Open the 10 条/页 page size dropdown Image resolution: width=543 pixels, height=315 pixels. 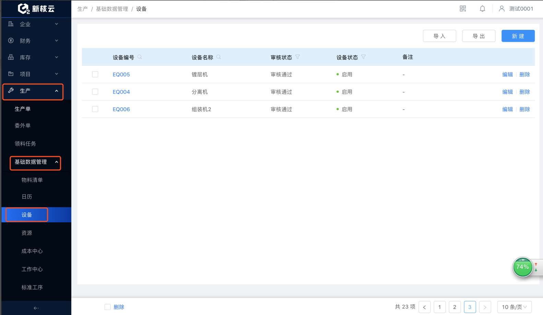[515, 307]
